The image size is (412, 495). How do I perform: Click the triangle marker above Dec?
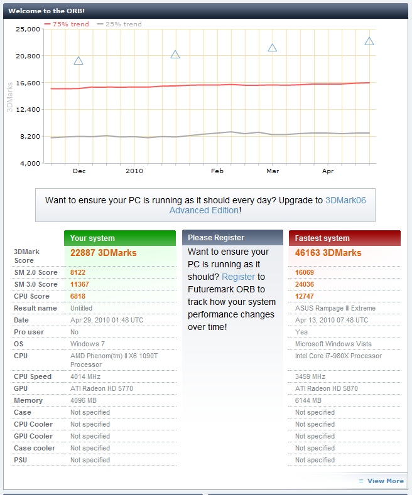click(x=79, y=61)
